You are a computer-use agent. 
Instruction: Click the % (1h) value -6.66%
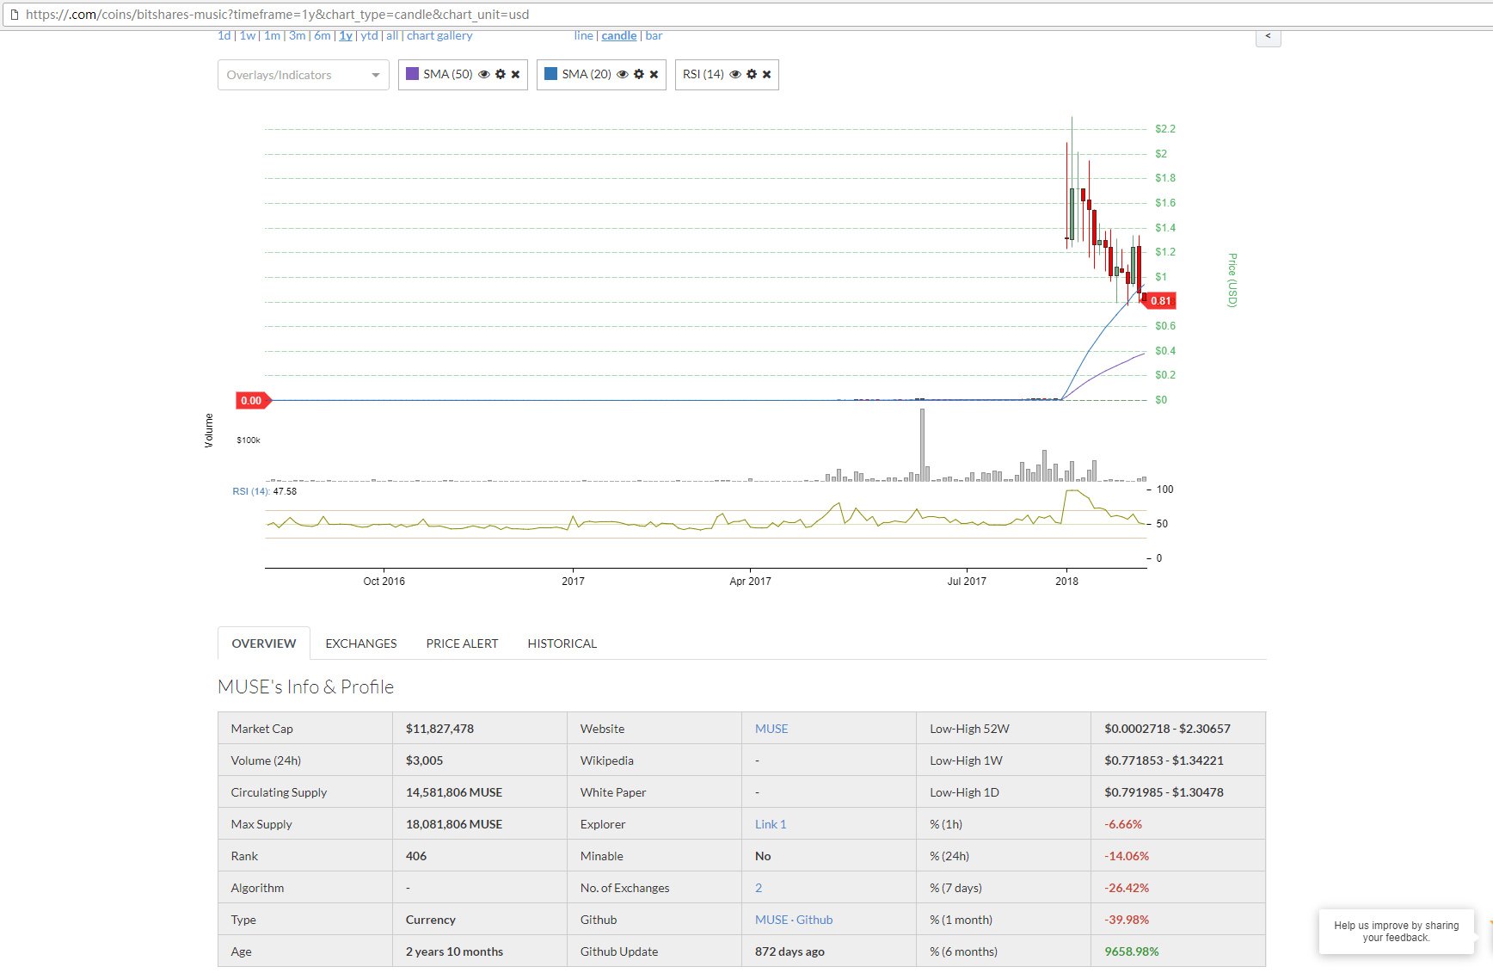tap(1123, 824)
